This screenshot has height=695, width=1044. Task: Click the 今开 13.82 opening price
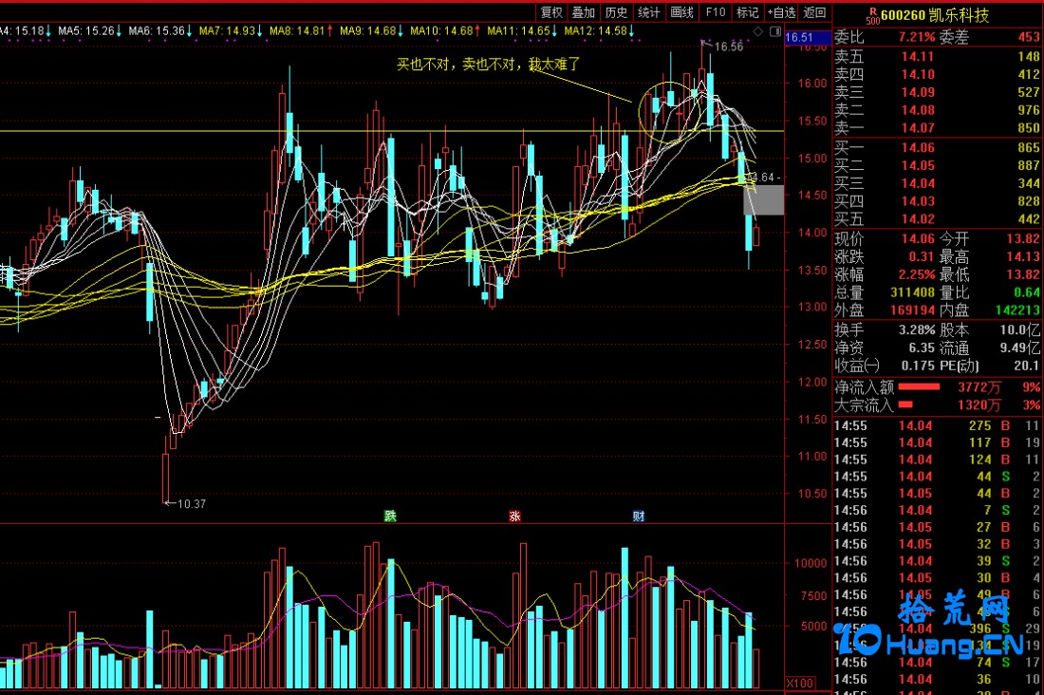[x=1023, y=239]
